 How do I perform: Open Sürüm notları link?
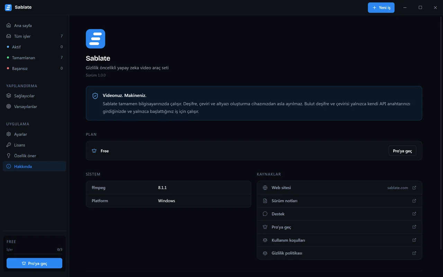pos(340,201)
